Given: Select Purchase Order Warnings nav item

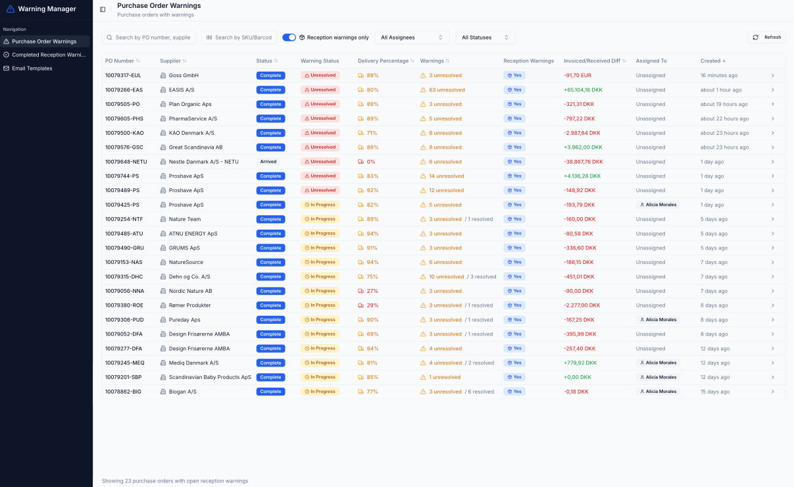Looking at the screenshot, I should 44,41.
